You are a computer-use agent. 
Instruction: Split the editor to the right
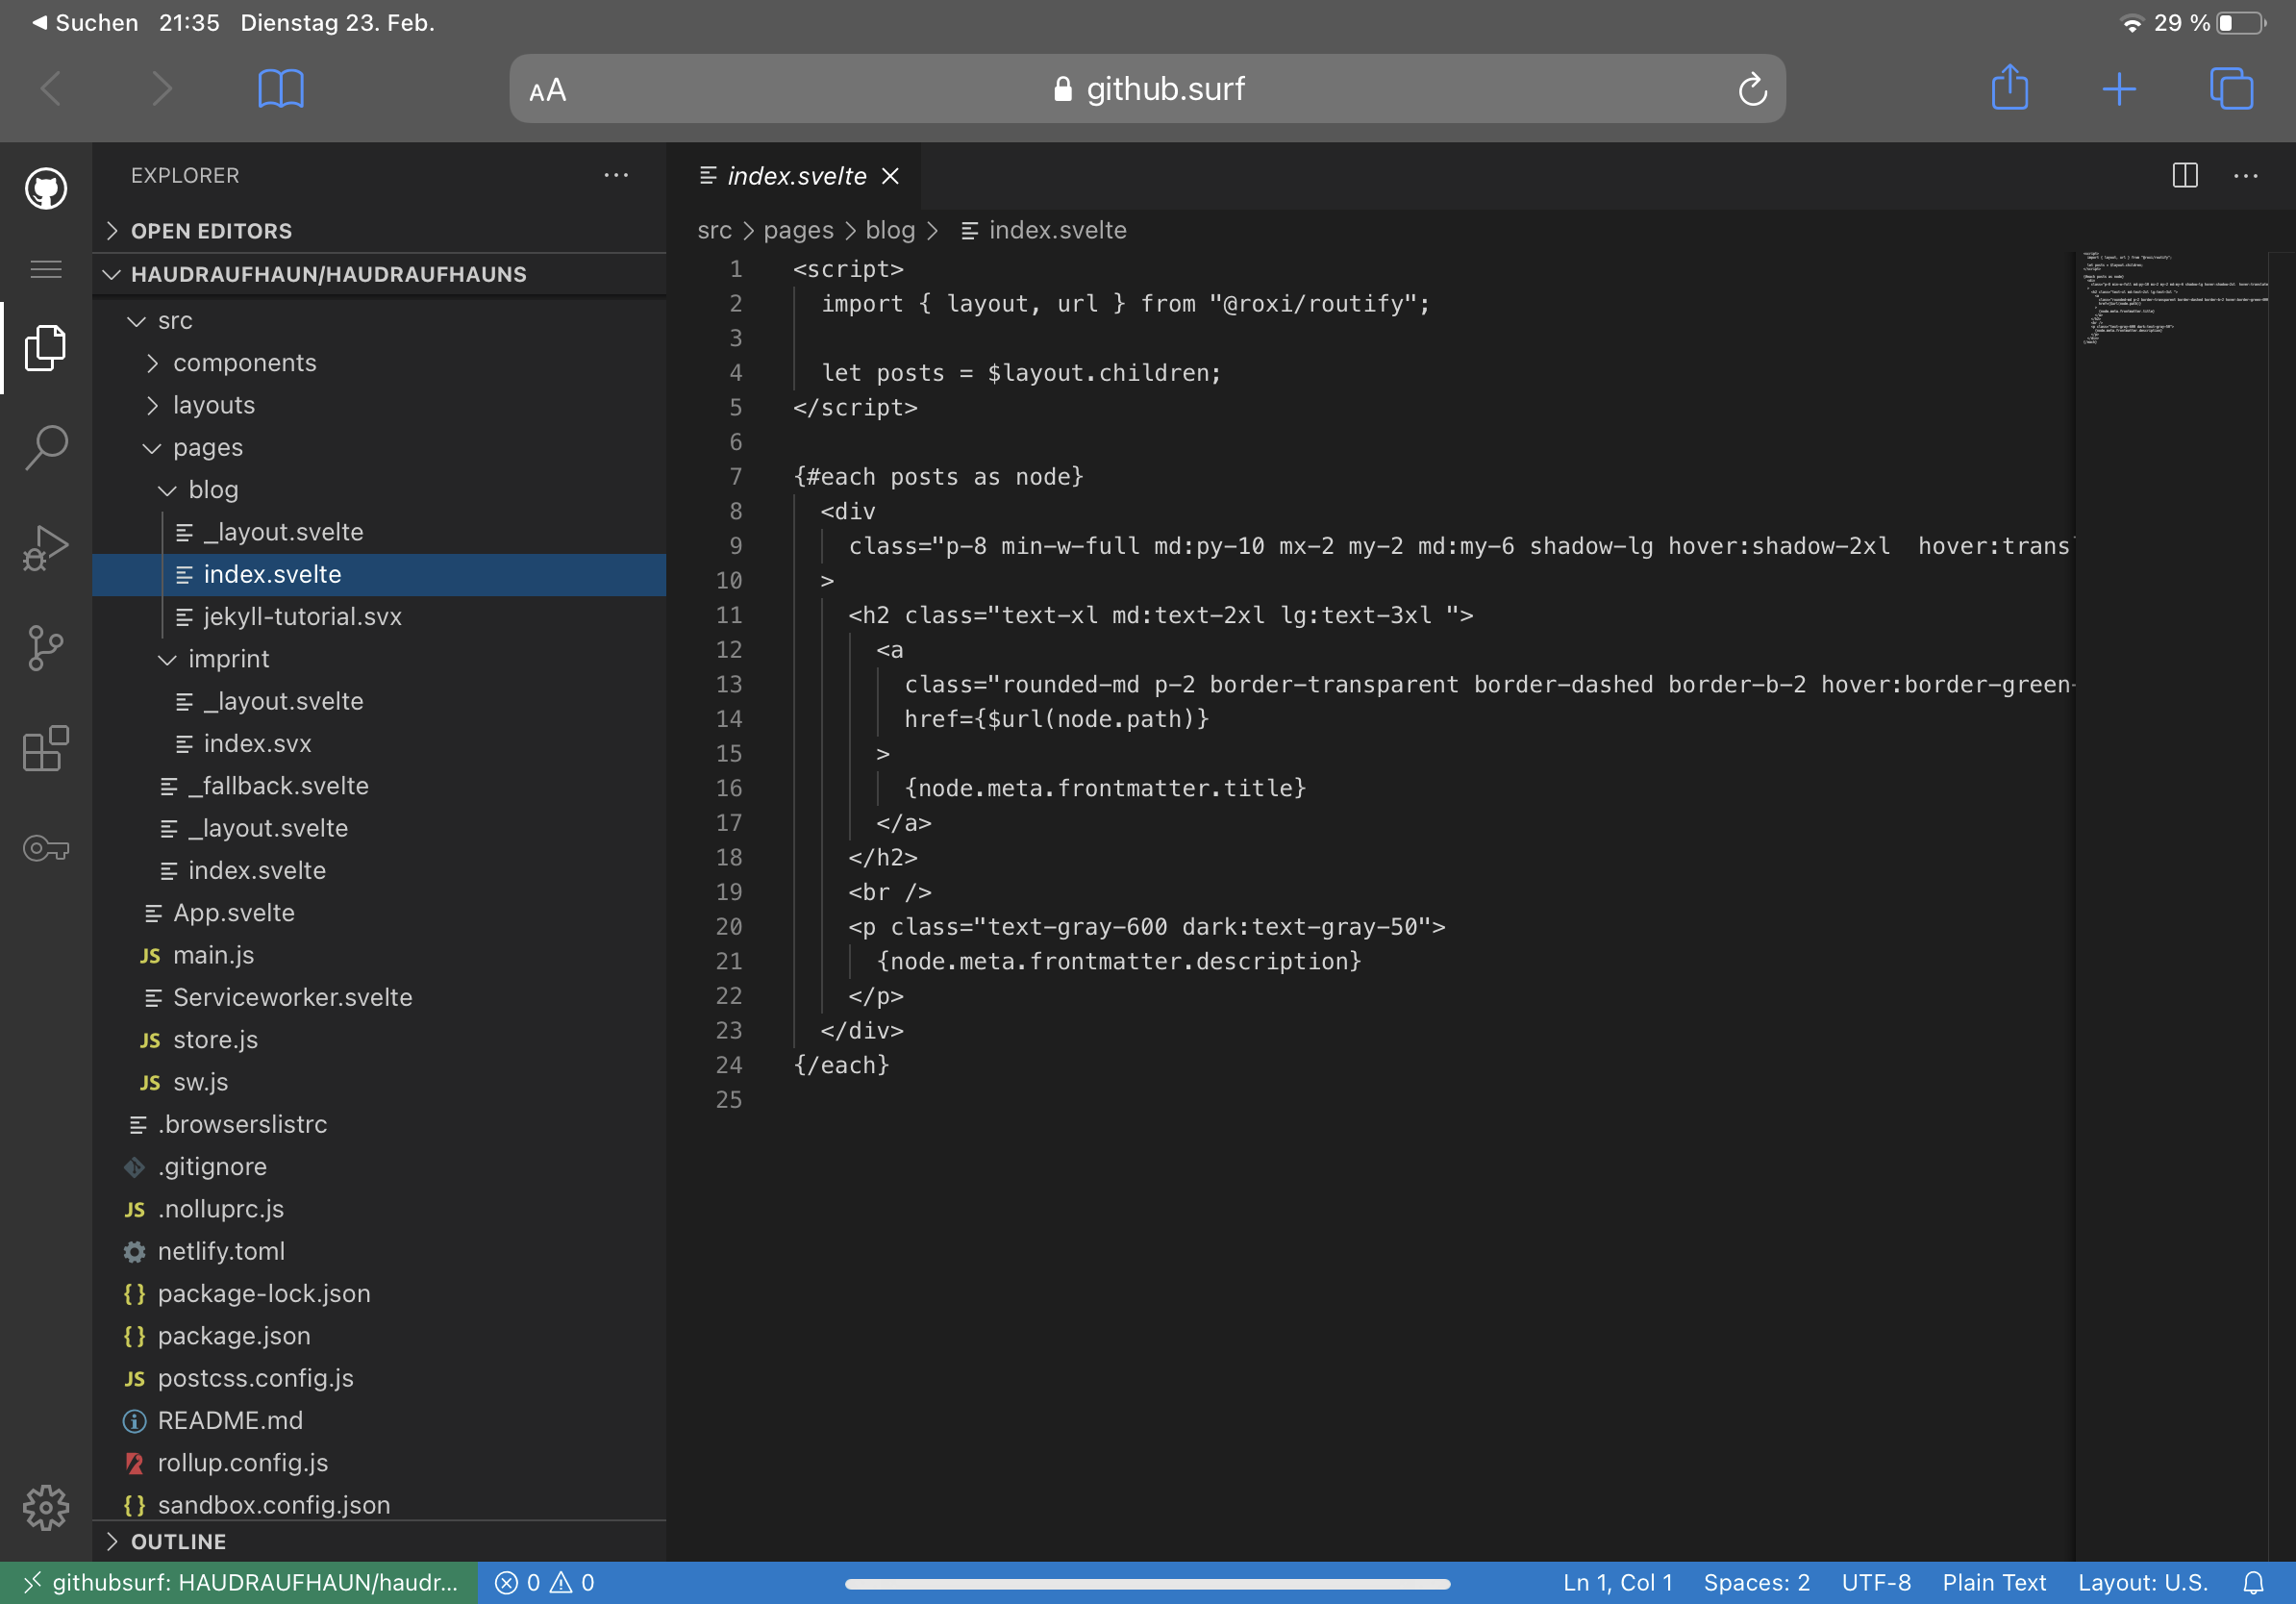[2184, 176]
